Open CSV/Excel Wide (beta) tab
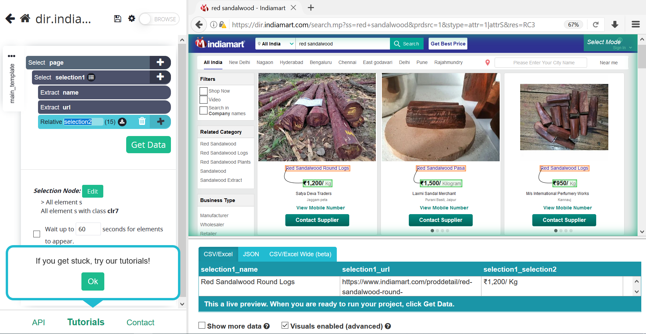The image size is (646, 334). click(x=300, y=254)
